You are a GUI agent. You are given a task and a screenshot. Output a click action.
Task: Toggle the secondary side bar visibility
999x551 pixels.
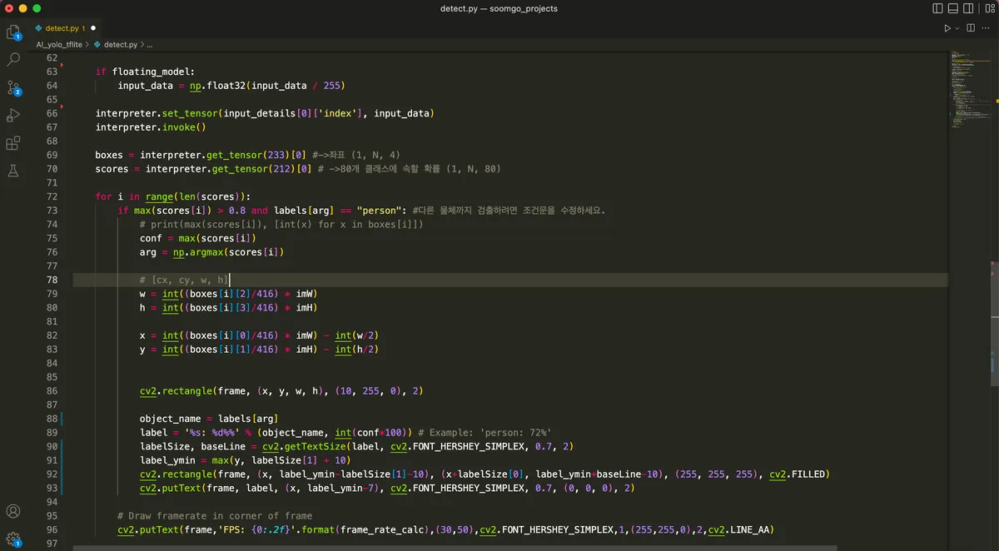coord(970,8)
